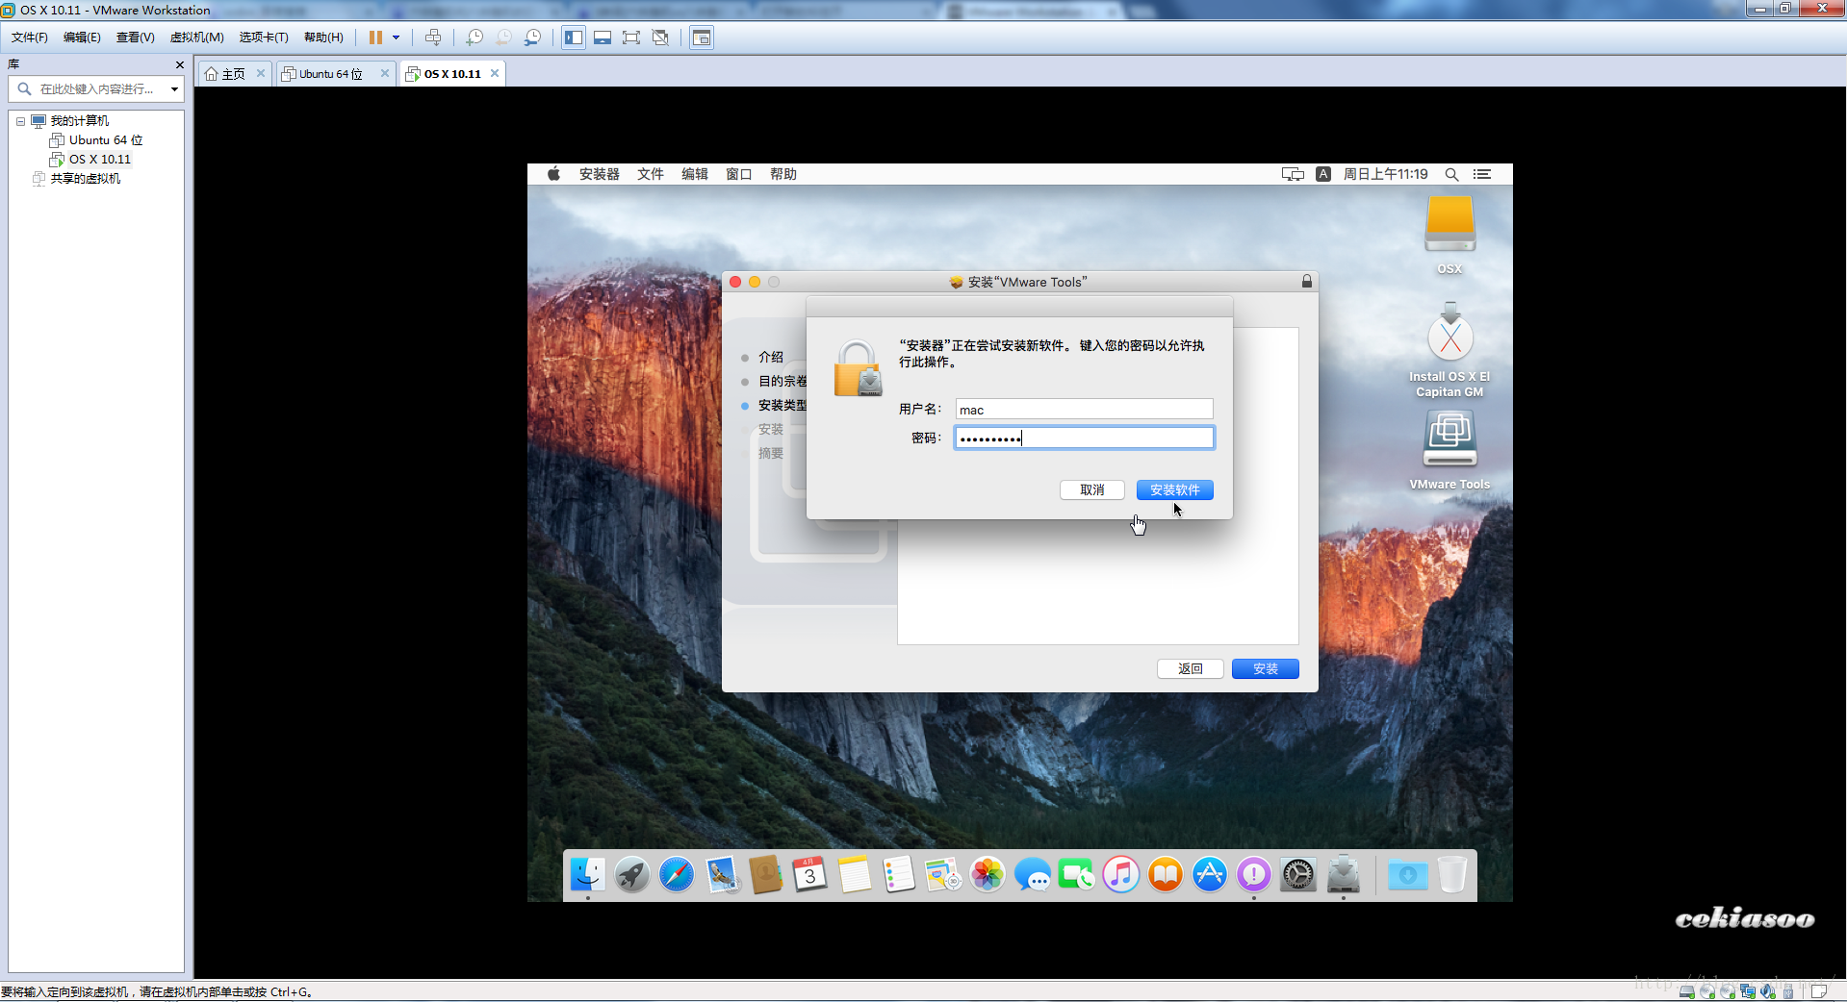The width and height of the screenshot is (1847, 1002).
Task: Click the revert to snapshot icon
Action: pyautogui.click(x=503, y=38)
